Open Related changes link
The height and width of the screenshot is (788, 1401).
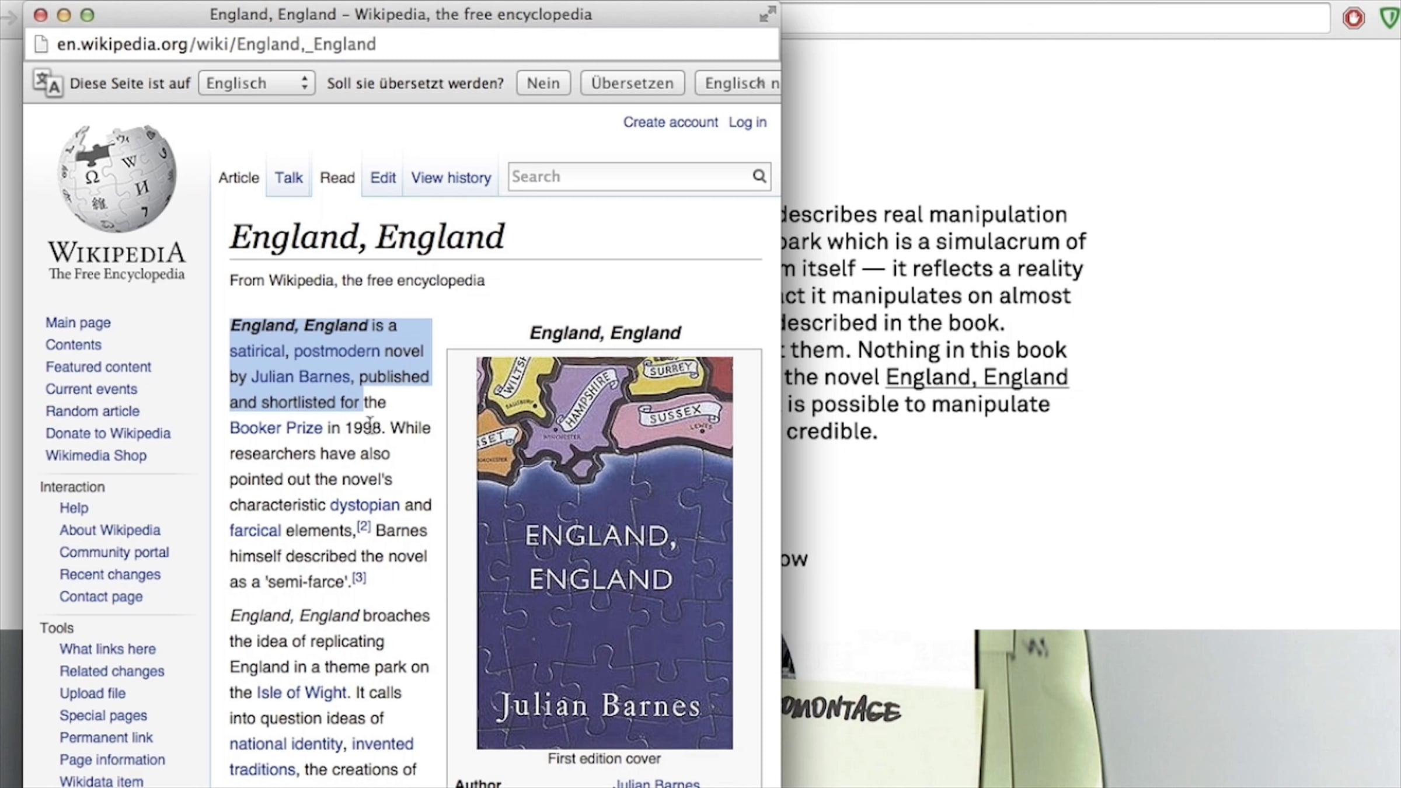(112, 672)
